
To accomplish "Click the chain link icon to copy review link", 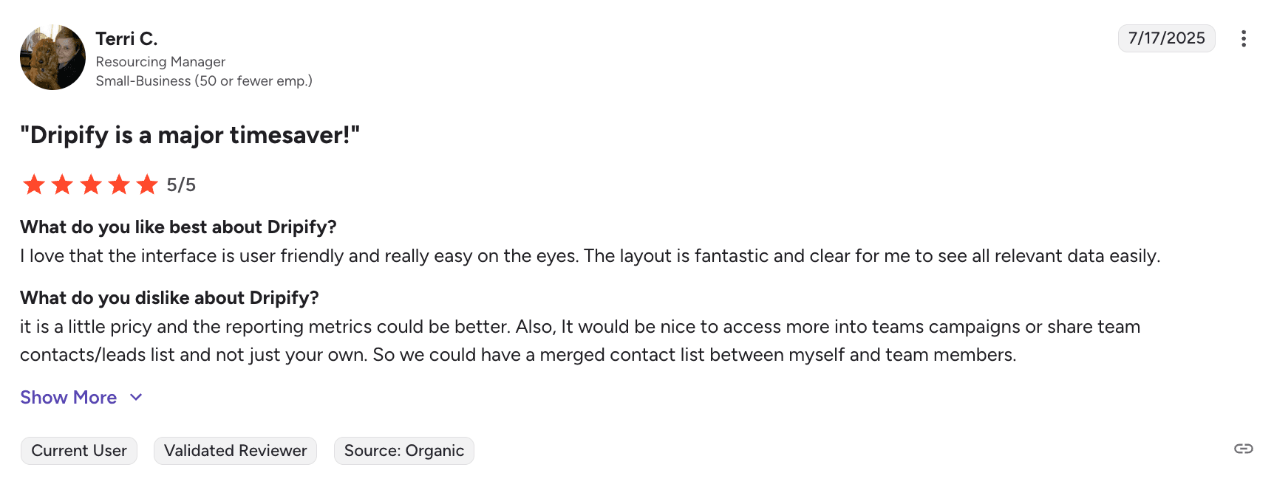I will [1244, 449].
